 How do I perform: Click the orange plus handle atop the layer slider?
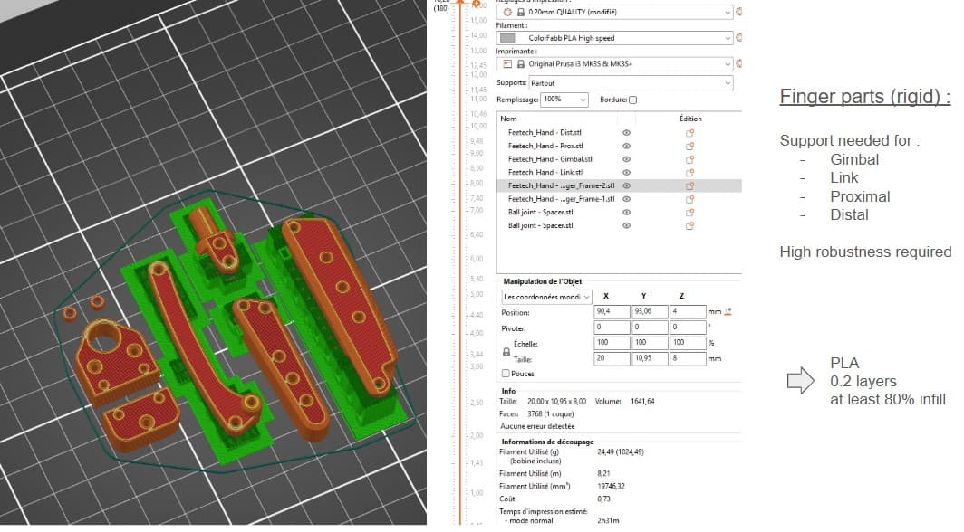click(x=476, y=4)
